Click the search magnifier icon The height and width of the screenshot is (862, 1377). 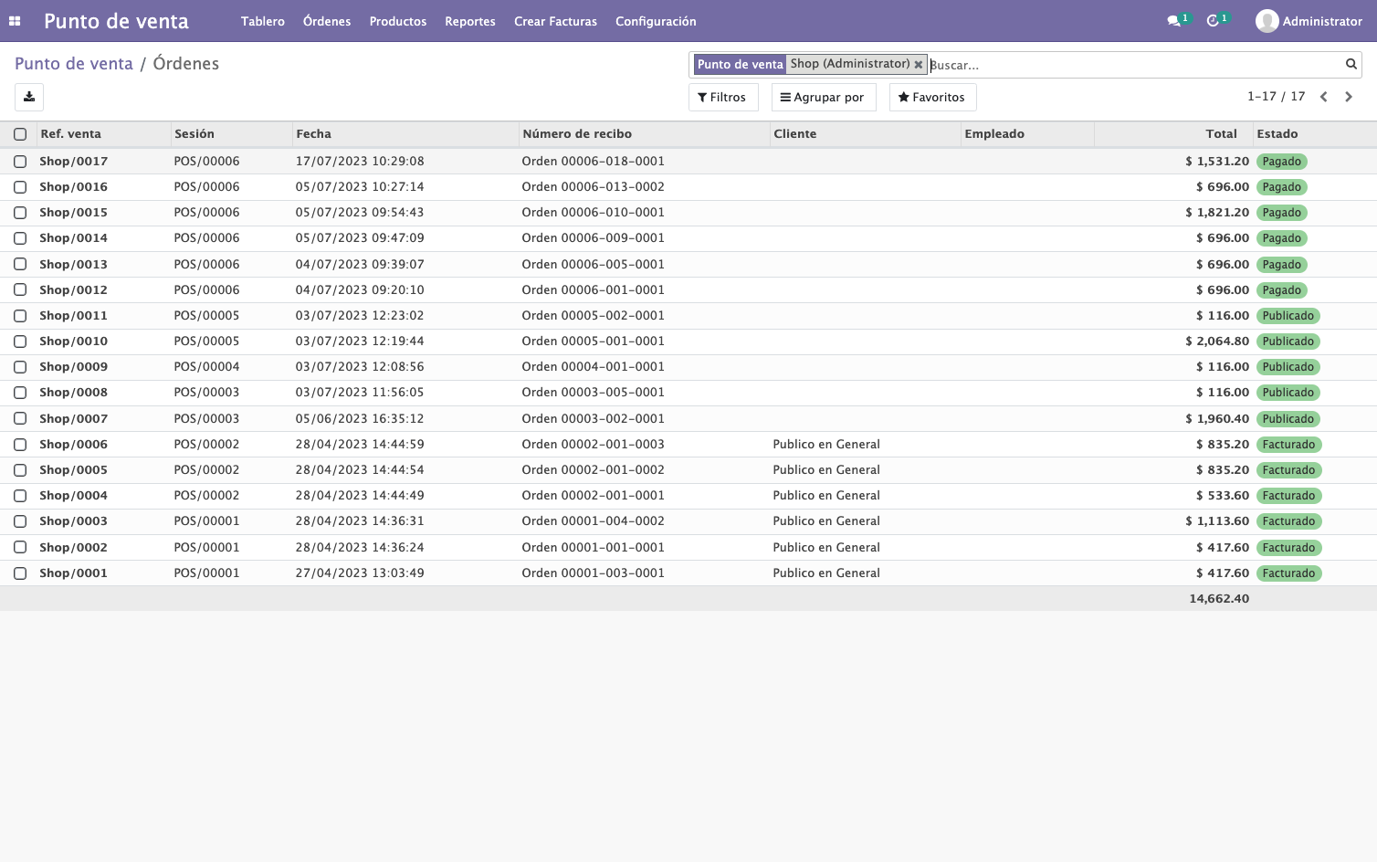click(x=1351, y=64)
